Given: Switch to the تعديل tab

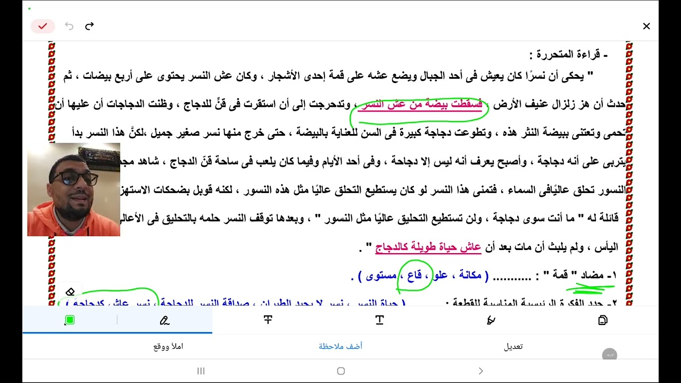Looking at the screenshot, I should (513, 346).
